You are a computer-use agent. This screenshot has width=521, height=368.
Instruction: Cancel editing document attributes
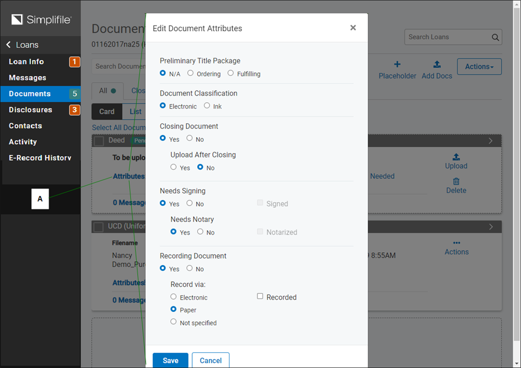coord(211,360)
